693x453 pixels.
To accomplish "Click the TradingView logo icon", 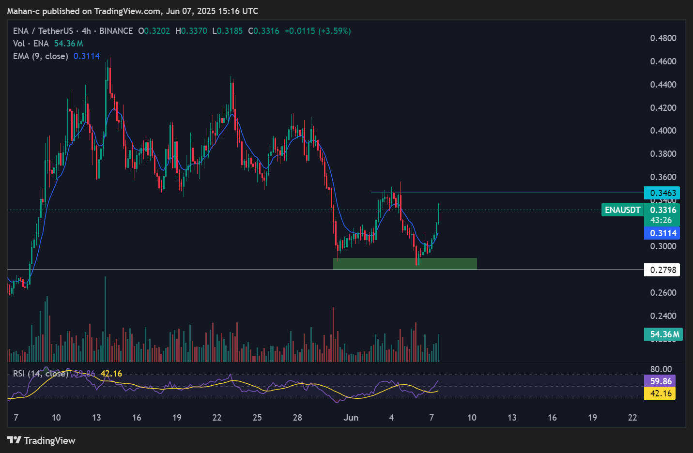I will pyautogui.click(x=14, y=440).
